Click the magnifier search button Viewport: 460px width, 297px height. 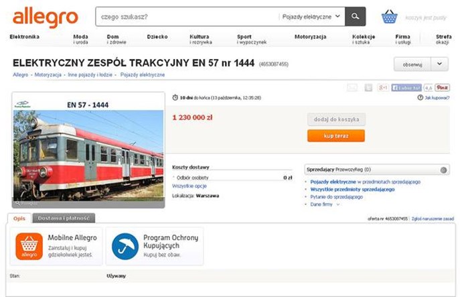[x=356, y=16]
